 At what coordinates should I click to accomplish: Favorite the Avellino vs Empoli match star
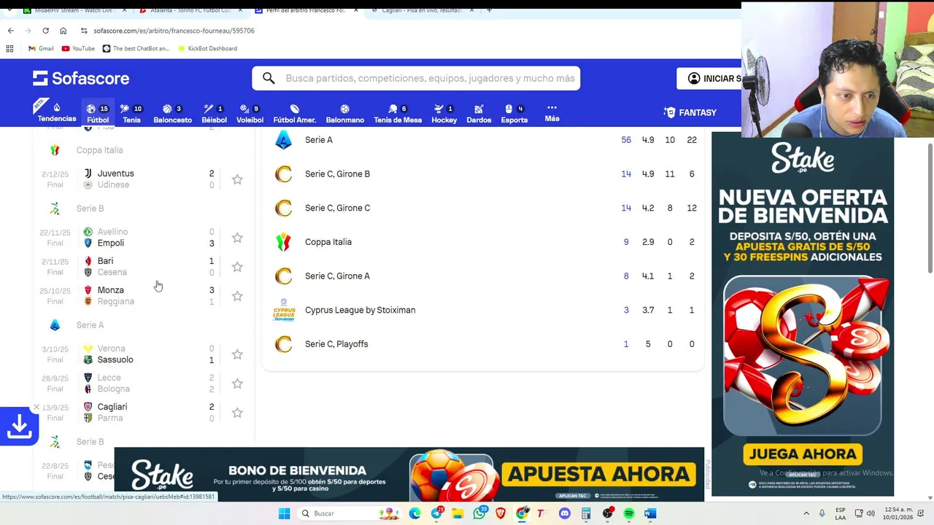click(237, 238)
